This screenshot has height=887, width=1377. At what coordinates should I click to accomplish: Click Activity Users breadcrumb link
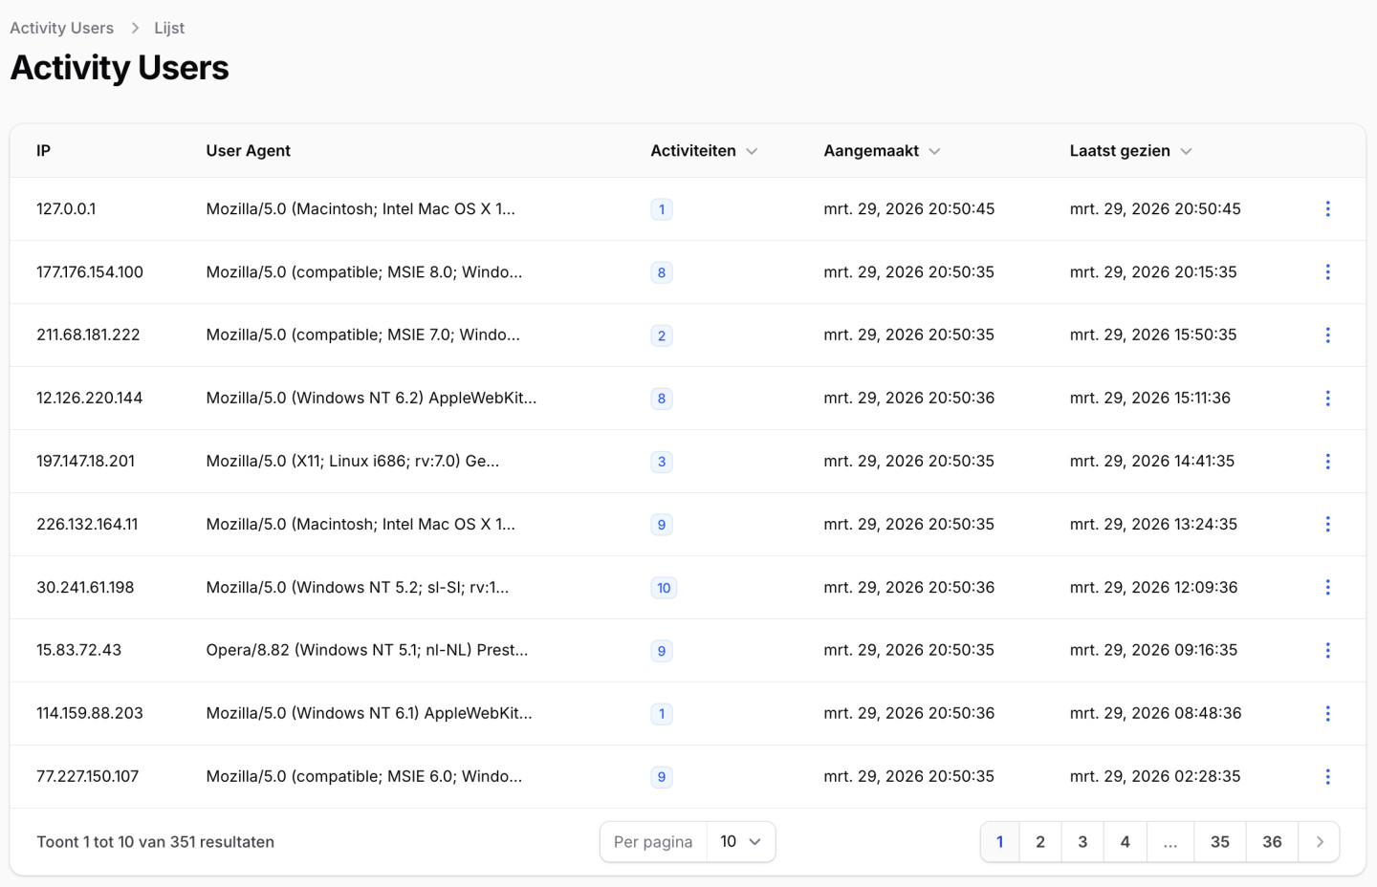pos(62,28)
